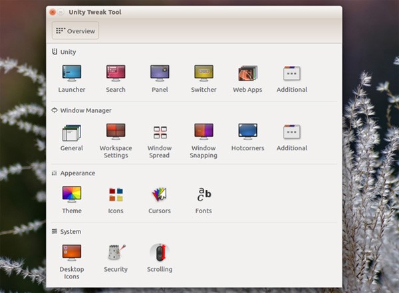
Task: Open the Search settings icon
Action: [116, 73]
